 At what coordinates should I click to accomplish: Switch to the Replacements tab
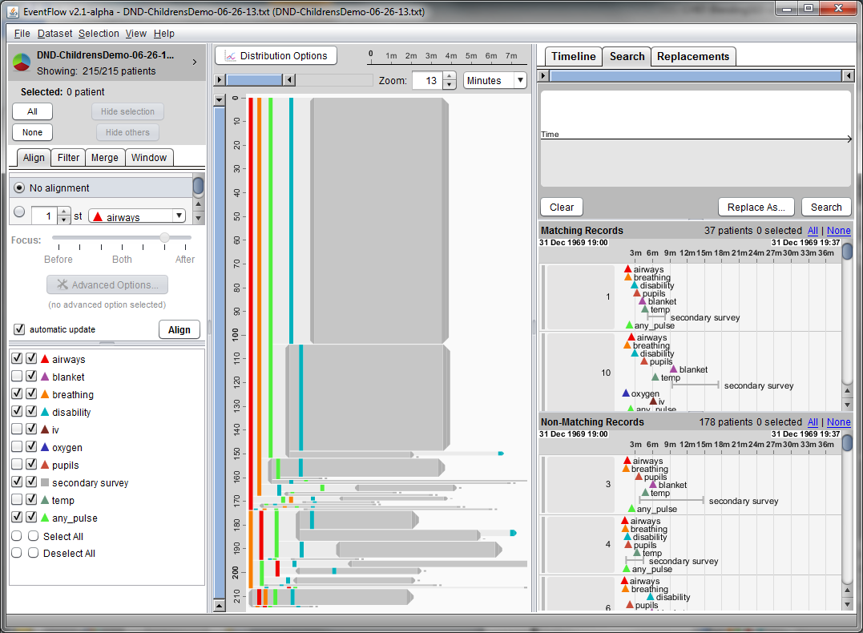coord(692,56)
